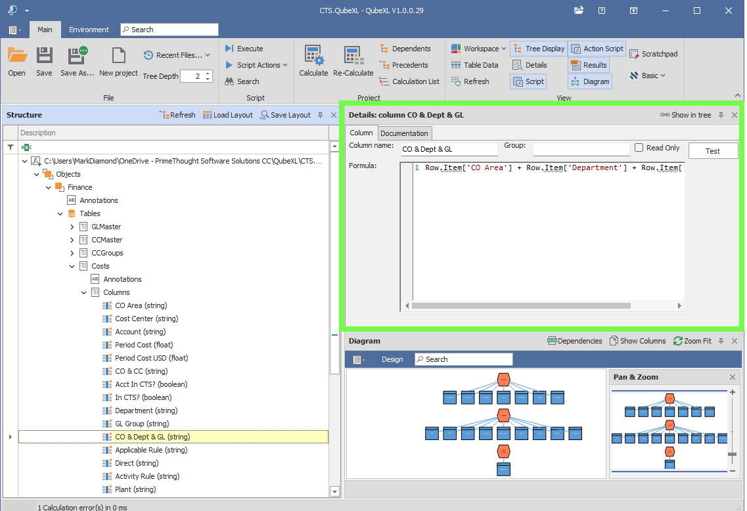Click the Execute script button
This screenshot has width=747, height=511.
point(244,49)
